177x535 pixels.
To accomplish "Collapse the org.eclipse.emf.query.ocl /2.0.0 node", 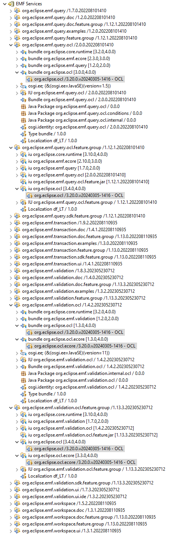I will (10, 45).
